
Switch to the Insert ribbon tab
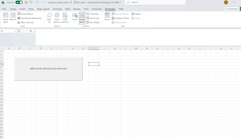pyautogui.click(x=22, y=9)
